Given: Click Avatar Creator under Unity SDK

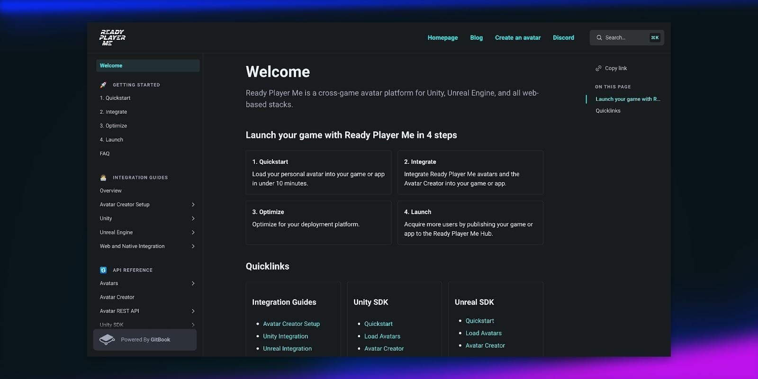Looking at the screenshot, I should pyautogui.click(x=384, y=349).
